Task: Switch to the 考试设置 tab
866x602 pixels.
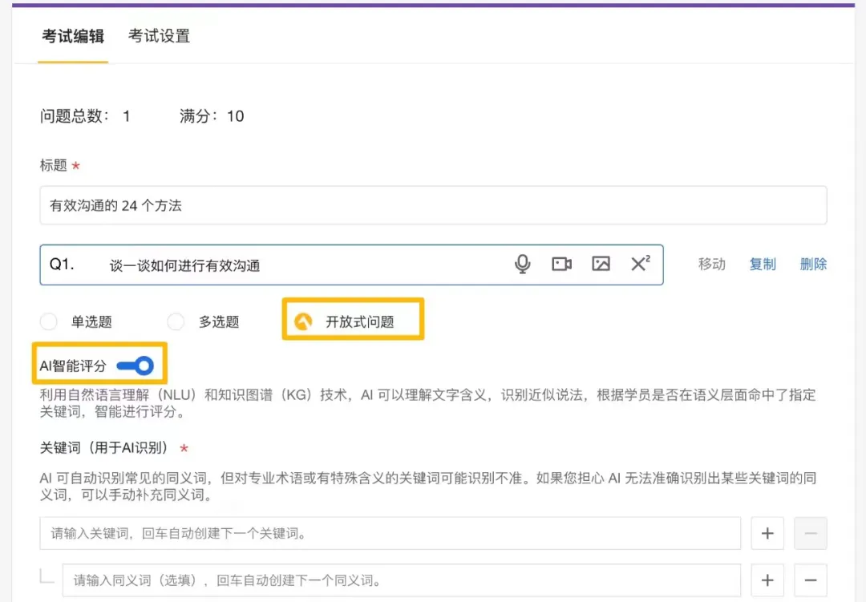Action: 159,36
